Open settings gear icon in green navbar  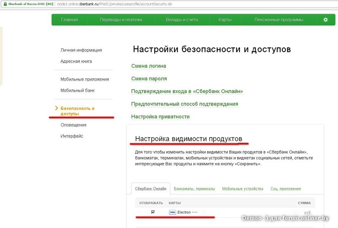[x=325, y=20]
